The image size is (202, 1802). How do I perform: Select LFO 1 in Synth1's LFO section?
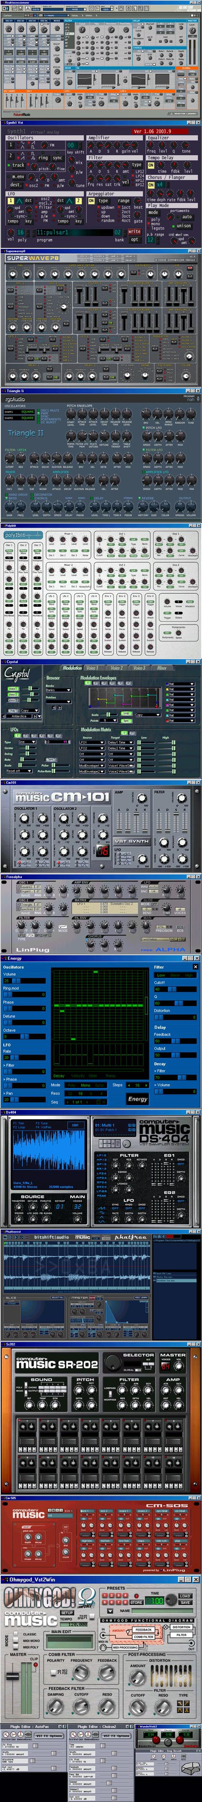[x=11, y=201]
